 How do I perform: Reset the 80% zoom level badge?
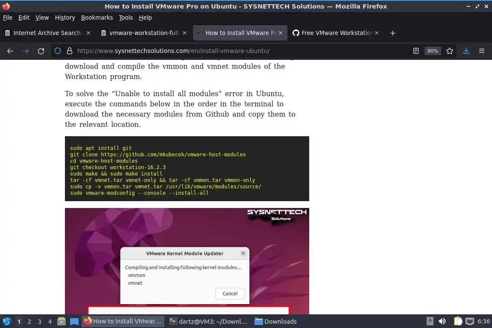coord(433,51)
